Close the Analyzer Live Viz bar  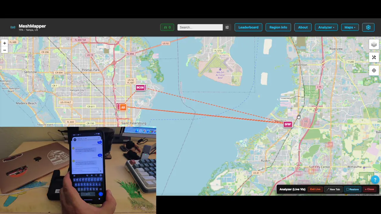[369, 189]
